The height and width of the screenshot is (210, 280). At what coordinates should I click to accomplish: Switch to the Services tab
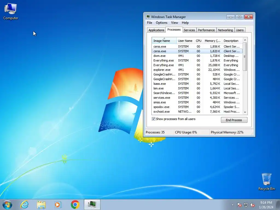pyautogui.click(x=189, y=30)
